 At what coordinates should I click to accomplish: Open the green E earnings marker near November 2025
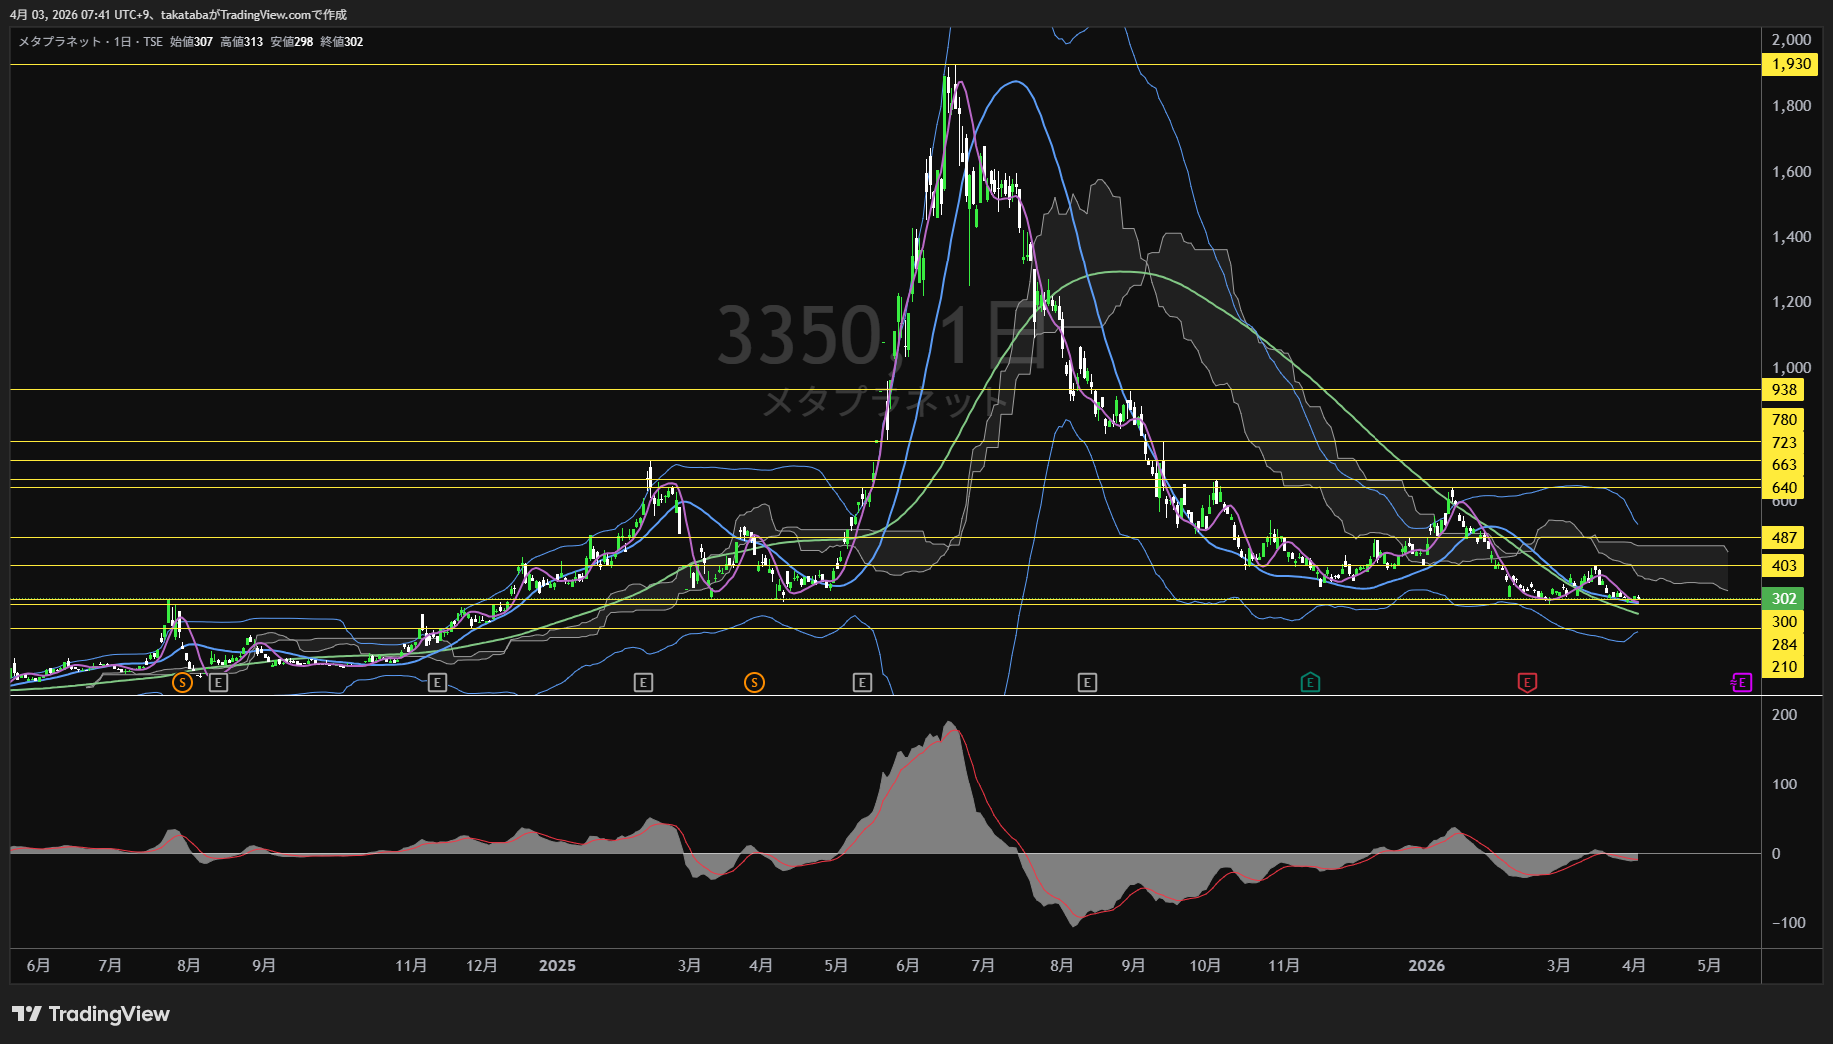click(1310, 683)
